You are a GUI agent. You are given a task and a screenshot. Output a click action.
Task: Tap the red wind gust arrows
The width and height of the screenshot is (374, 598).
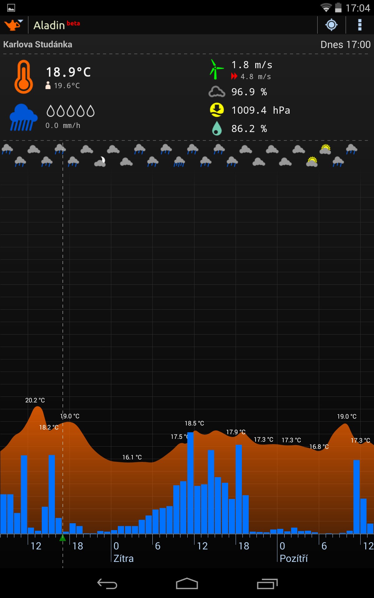coord(234,76)
